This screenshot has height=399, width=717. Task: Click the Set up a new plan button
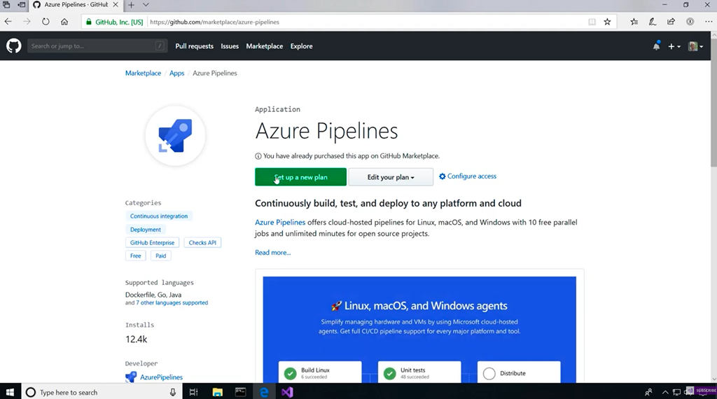click(300, 177)
